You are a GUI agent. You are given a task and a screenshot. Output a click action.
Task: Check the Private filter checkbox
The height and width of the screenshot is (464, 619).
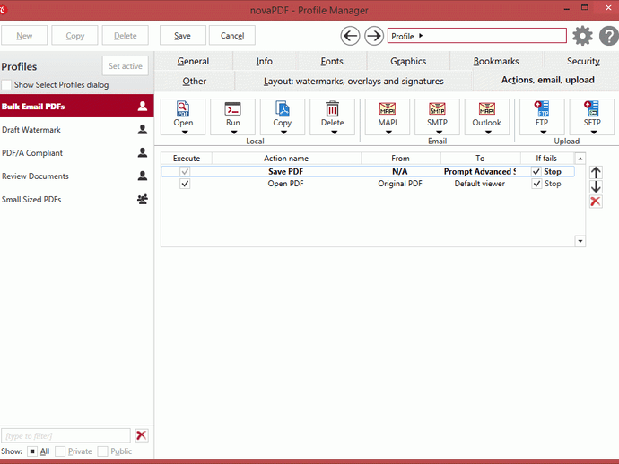60,451
